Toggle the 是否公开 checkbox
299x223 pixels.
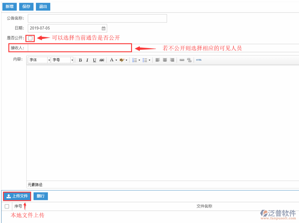click(x=30, y=38)
